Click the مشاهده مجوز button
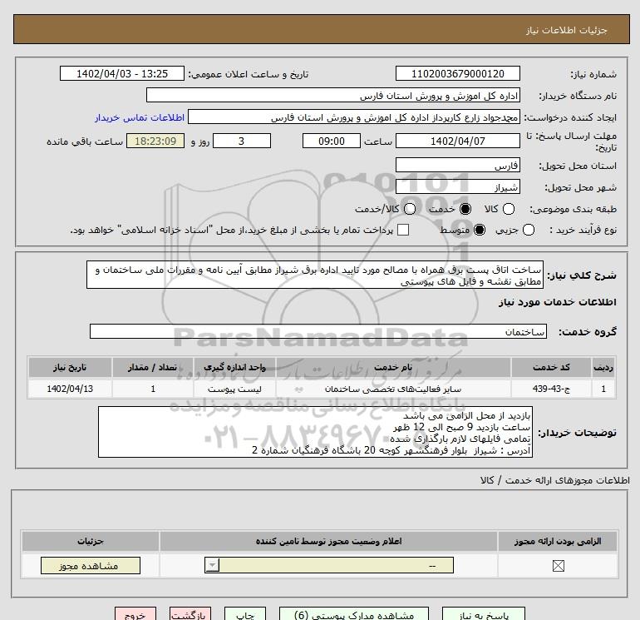 91,566
